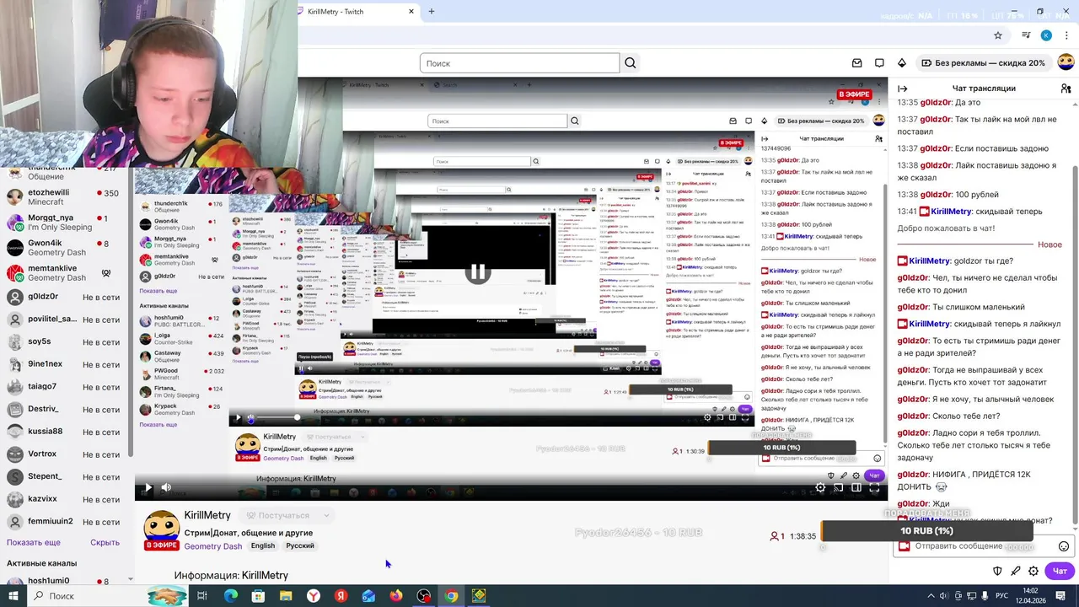Play the stream with player play button

[x=148, y=487]
